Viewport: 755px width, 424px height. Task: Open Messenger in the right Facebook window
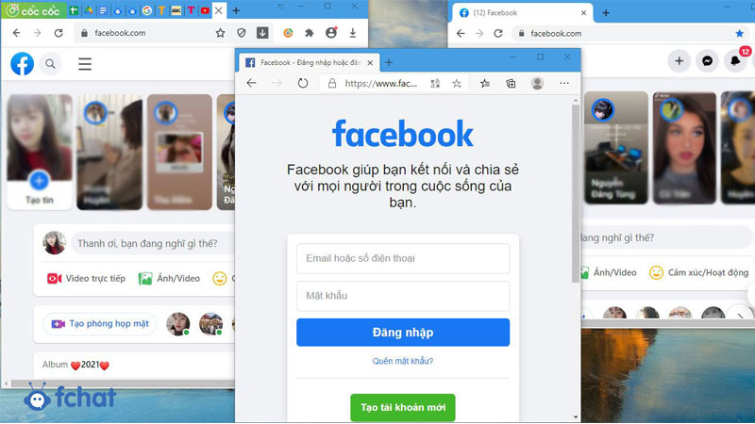[x=707, y=60]
